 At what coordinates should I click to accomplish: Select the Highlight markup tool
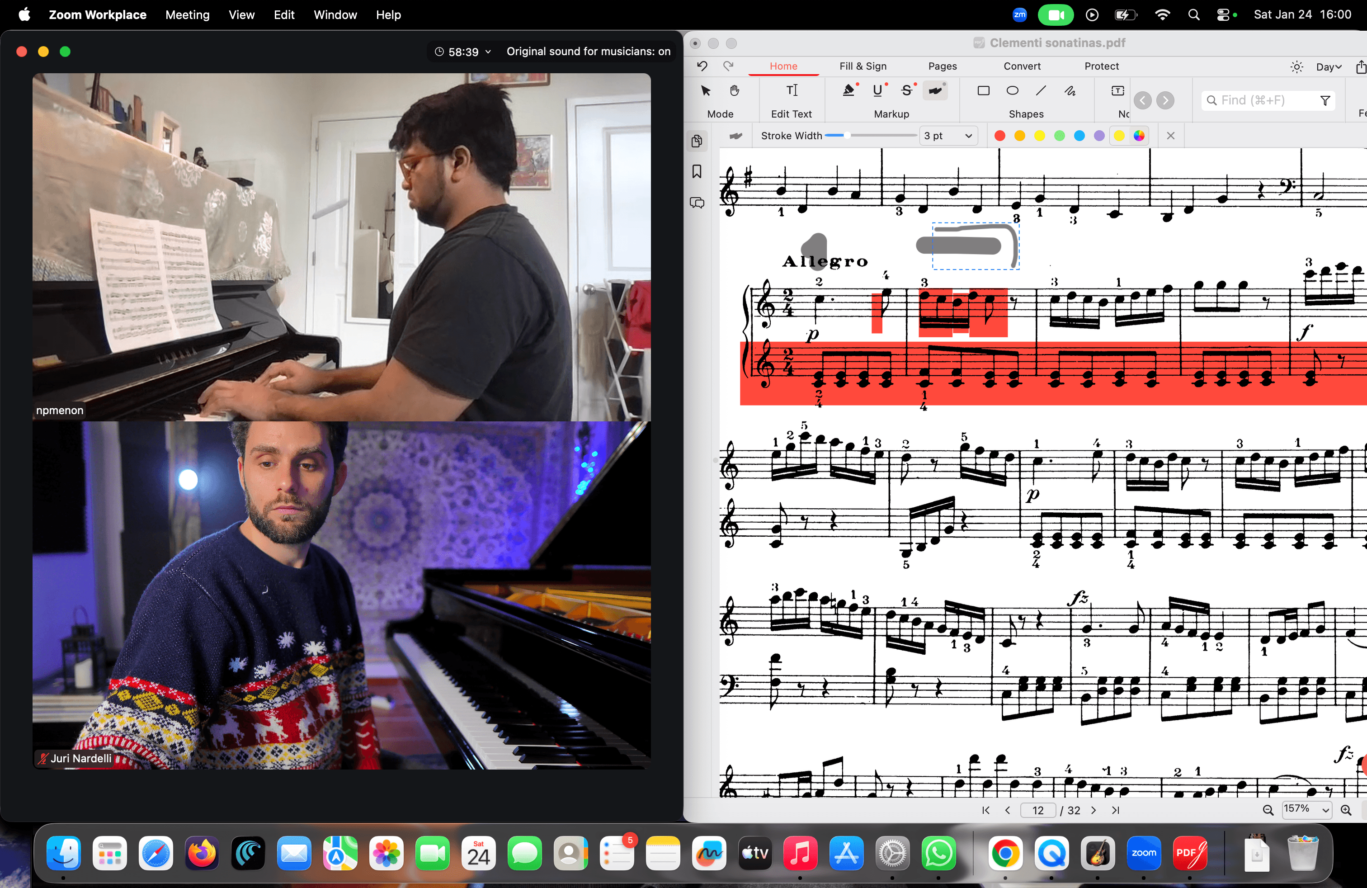click(x=848, y=91)
